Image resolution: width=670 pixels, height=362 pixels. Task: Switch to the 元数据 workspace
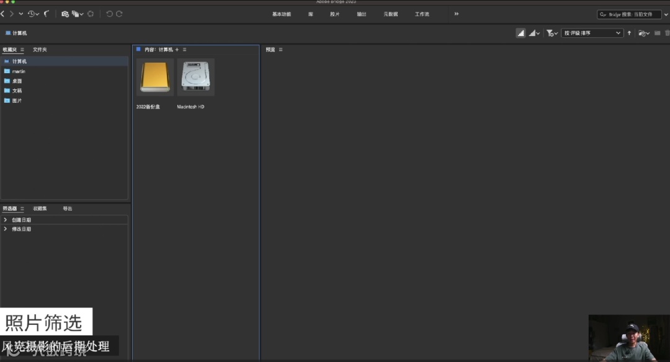coord(391,14)
